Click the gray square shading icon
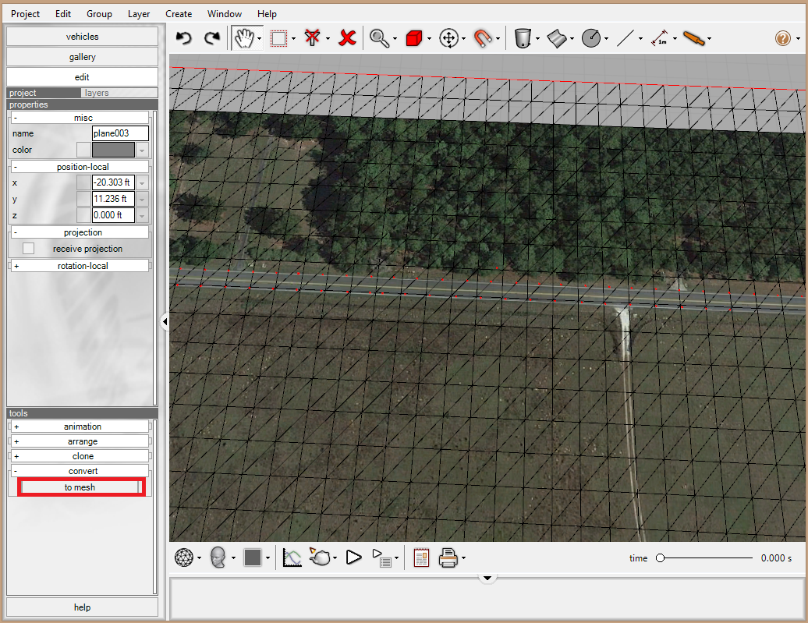Image resolution: width=808 pixels, height=623 pixels. (x=253, y=558)
